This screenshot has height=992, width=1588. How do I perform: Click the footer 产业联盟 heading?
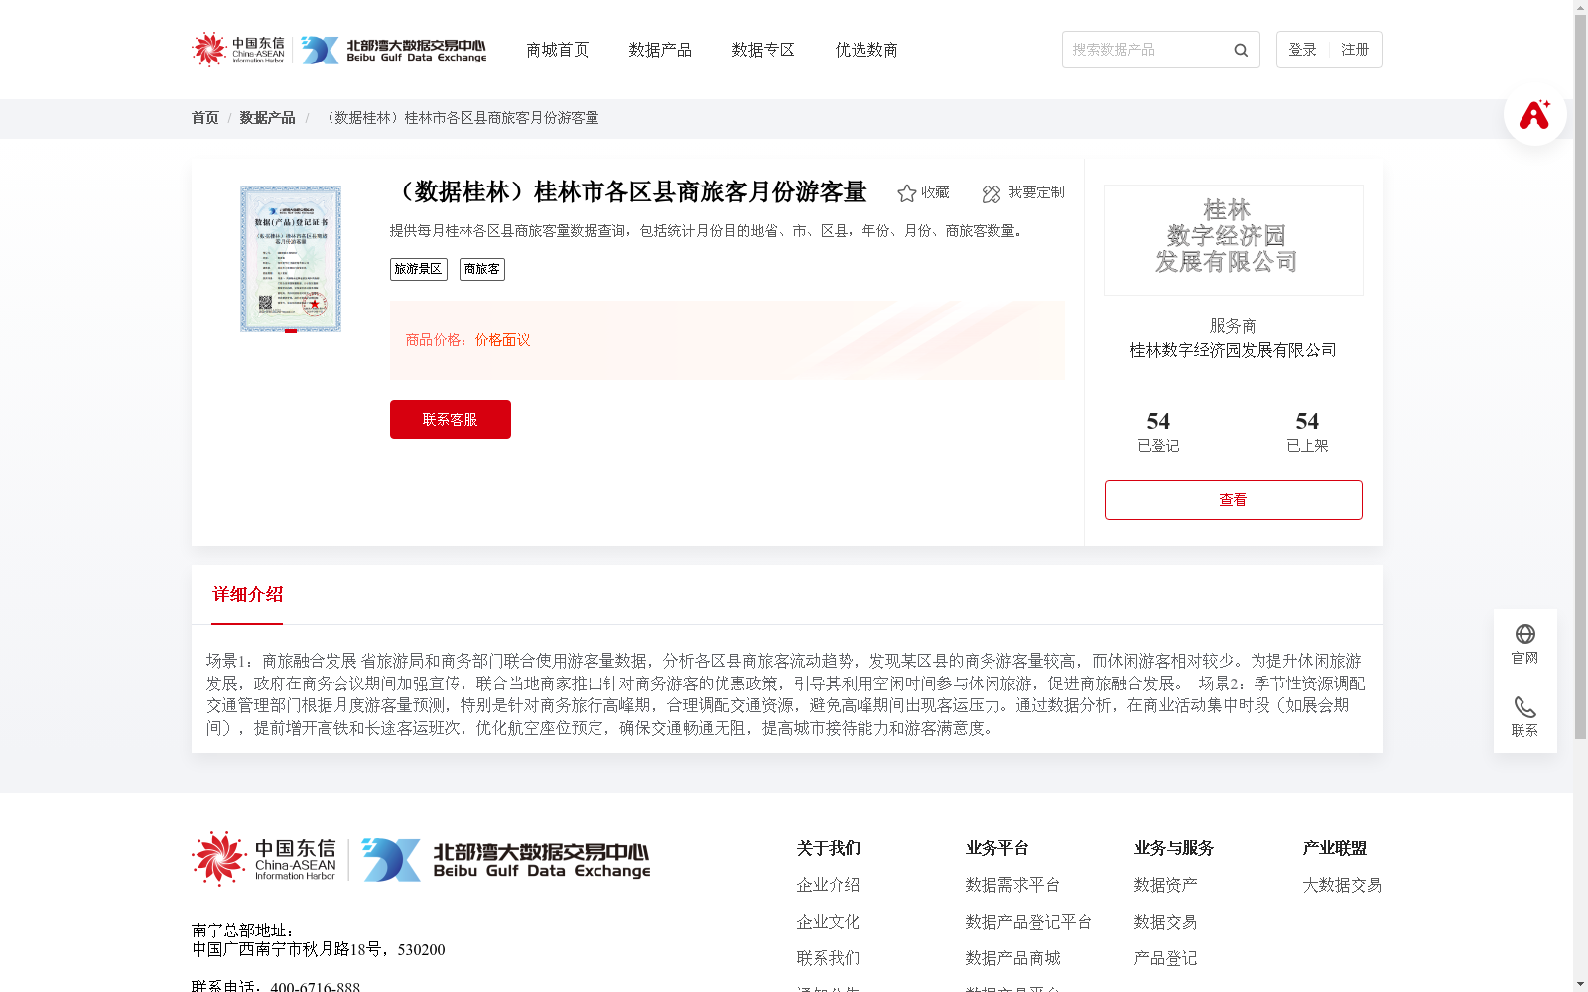coord(1334,848)
